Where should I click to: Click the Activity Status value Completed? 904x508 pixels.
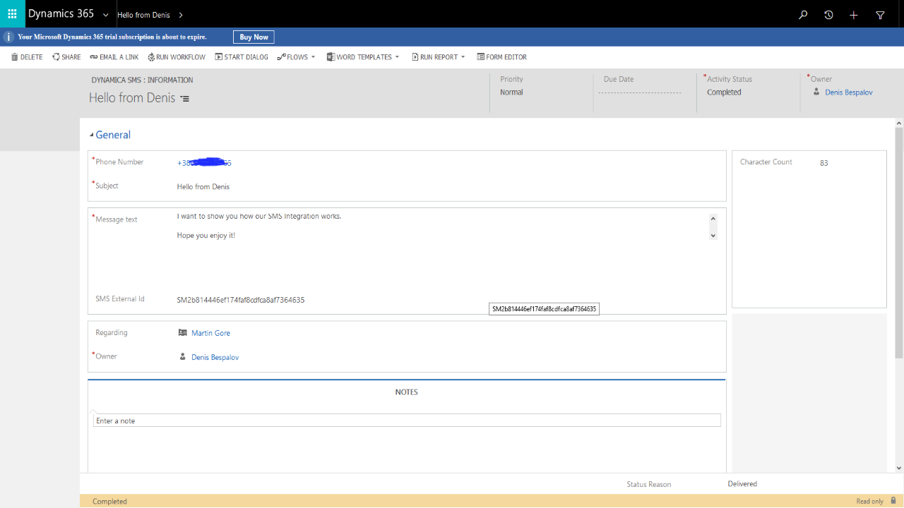[724, 92]
